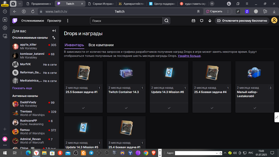Click the taskbar Адрес input field

(x=195, y=153)
